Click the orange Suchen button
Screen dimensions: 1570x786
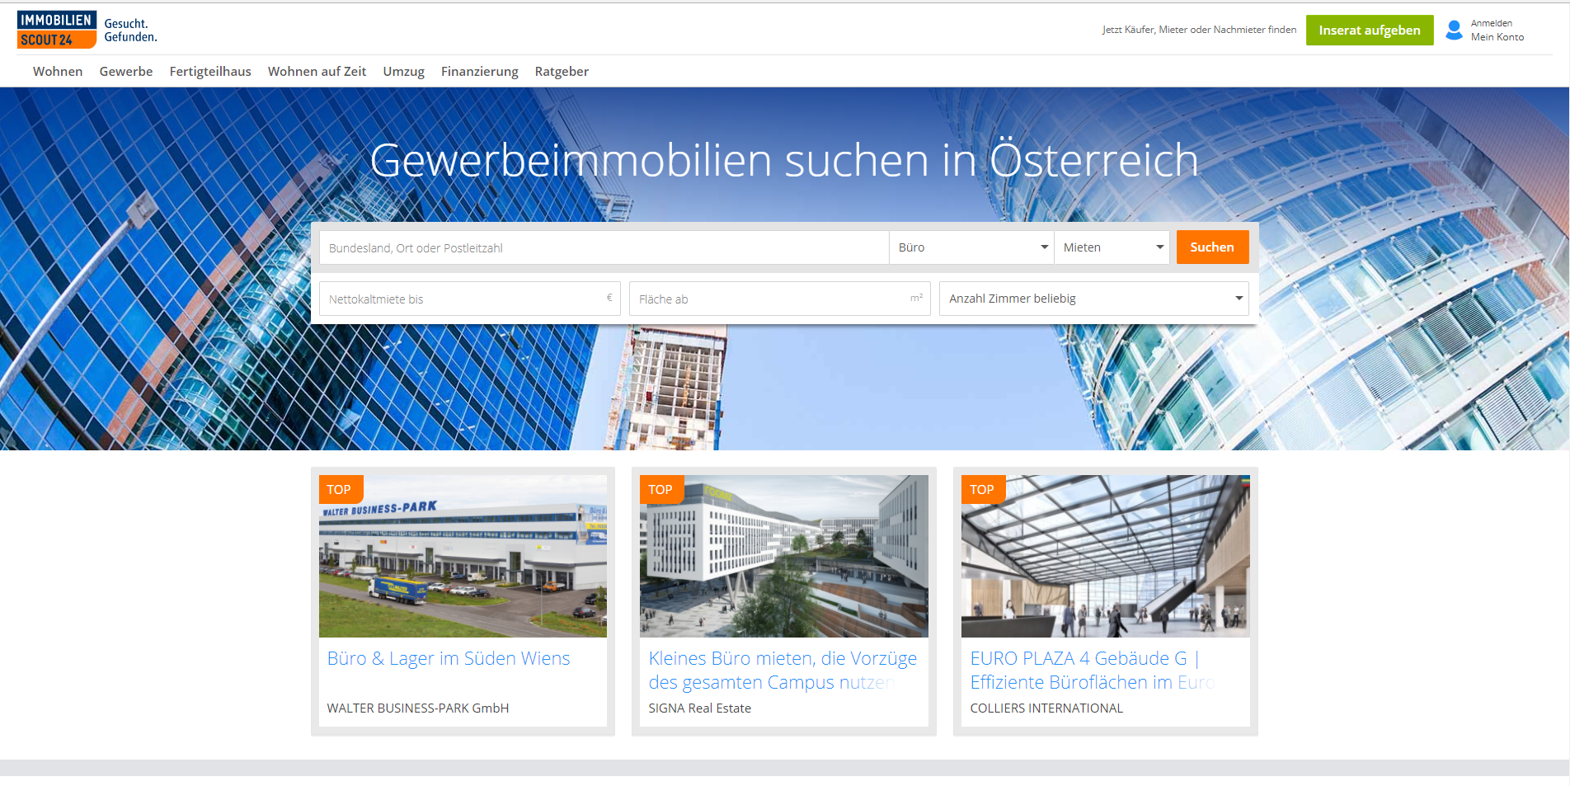(x=1212, y=247)
